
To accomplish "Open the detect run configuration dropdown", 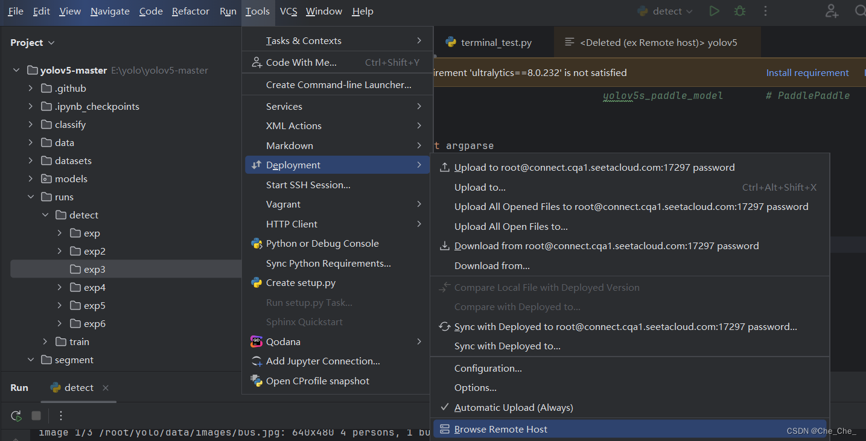I will click(x=666, y=11).
